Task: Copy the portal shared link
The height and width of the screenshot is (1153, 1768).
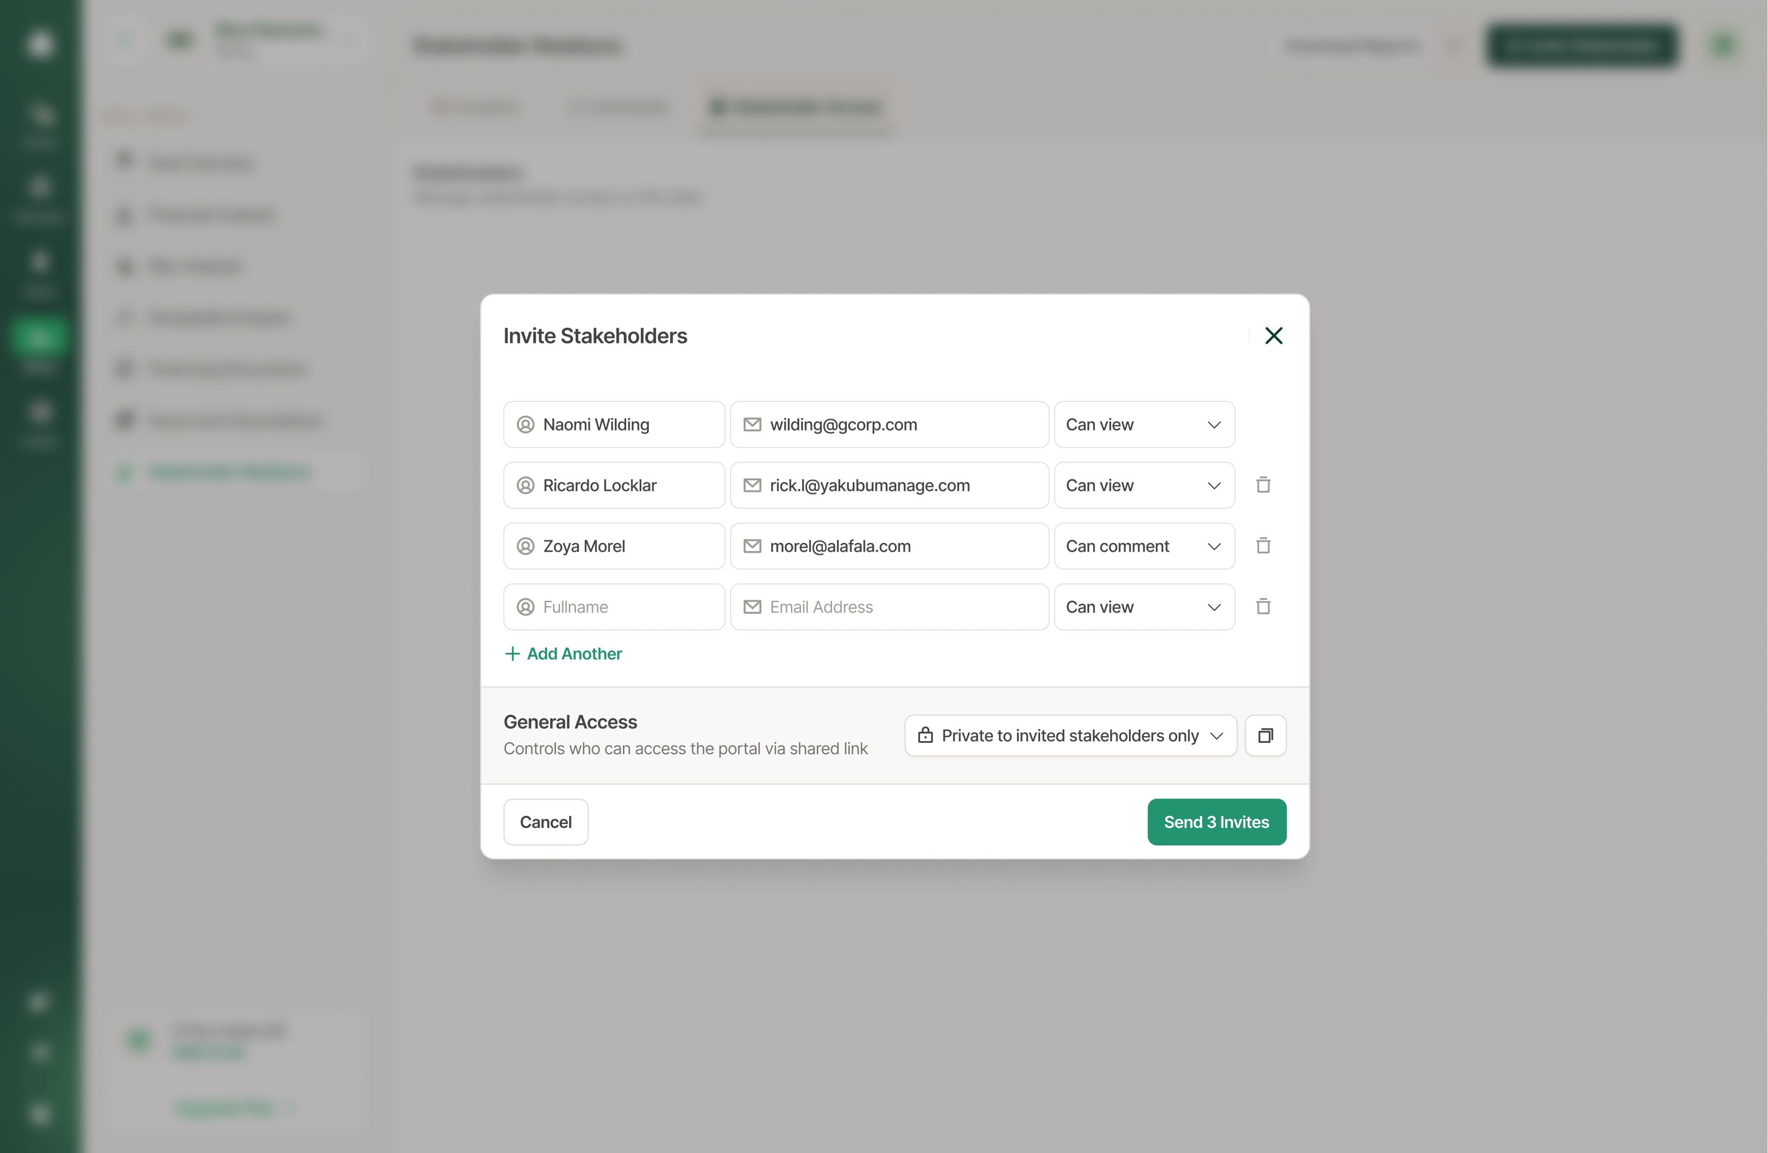Action: coord(1265,735)
